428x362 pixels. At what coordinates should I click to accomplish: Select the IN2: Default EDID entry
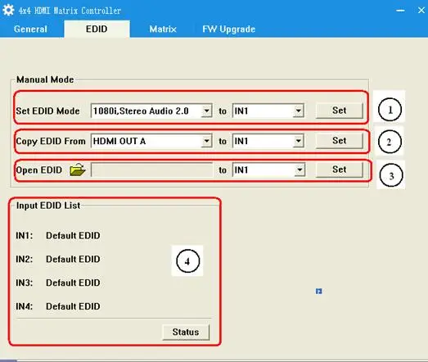[58, 259]
